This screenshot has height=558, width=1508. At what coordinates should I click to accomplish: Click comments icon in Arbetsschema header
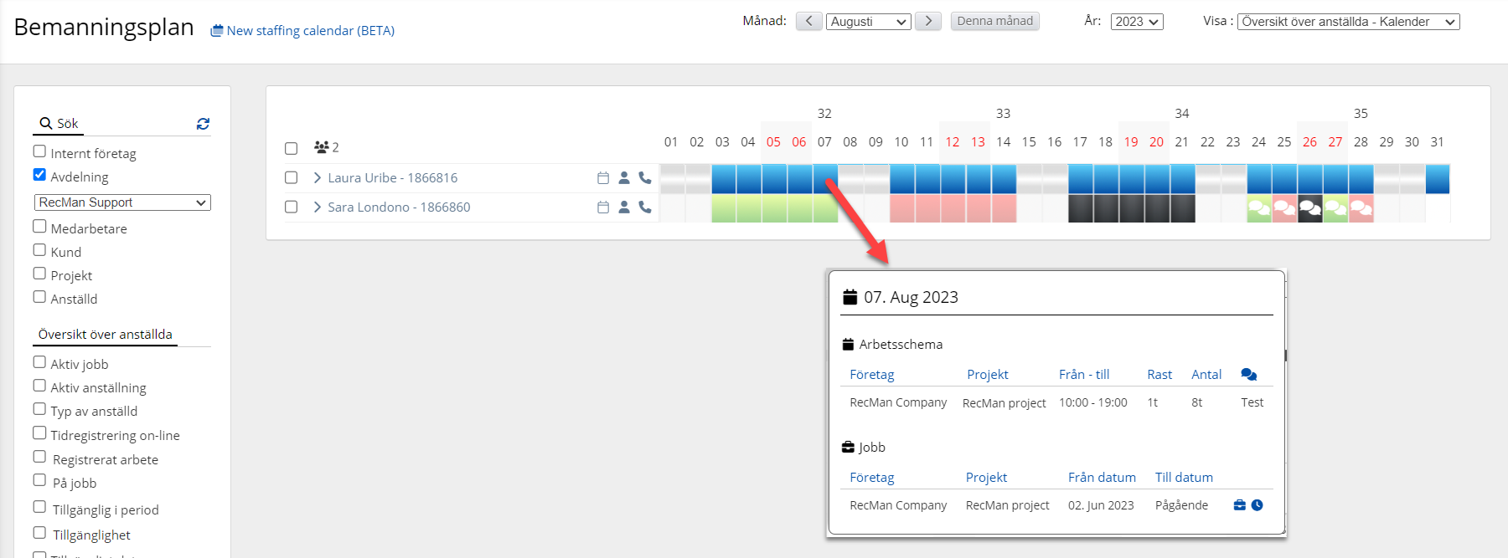pyautogui.click(x=1248, y=375)
